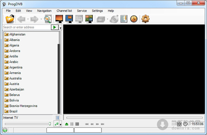
Task: Click the green audio note icon
Action: [57, 124]
